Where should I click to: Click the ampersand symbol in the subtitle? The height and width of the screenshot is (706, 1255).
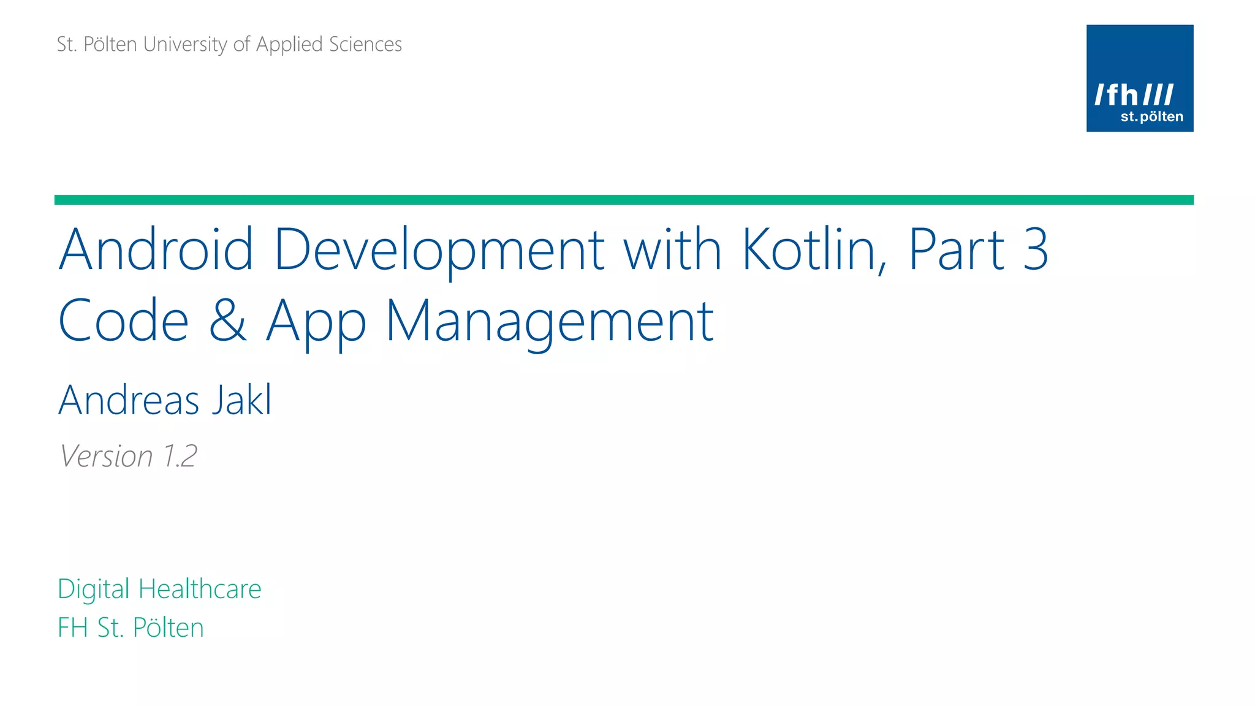pyautogui.click(x=227, y=321)
